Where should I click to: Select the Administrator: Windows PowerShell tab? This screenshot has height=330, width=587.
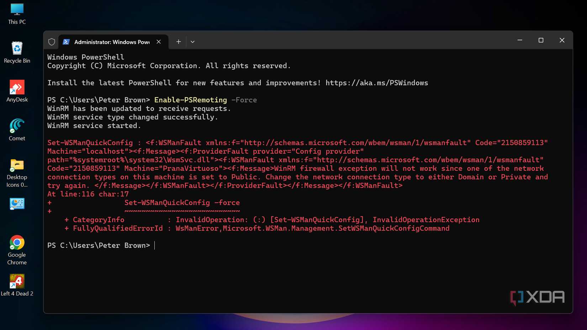(x=112, y=42)
